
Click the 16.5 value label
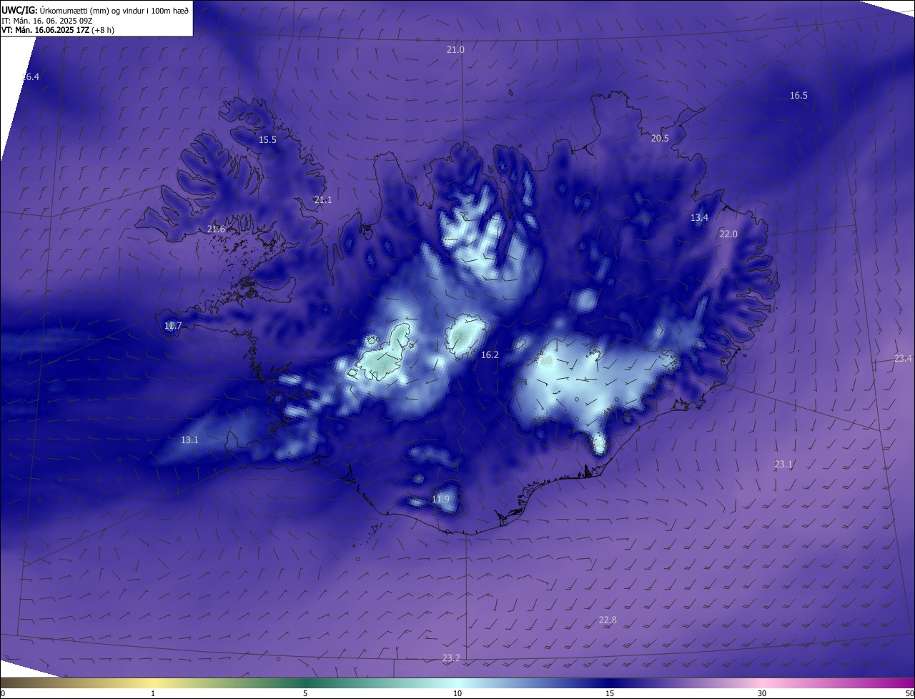[x=798, y=95]
